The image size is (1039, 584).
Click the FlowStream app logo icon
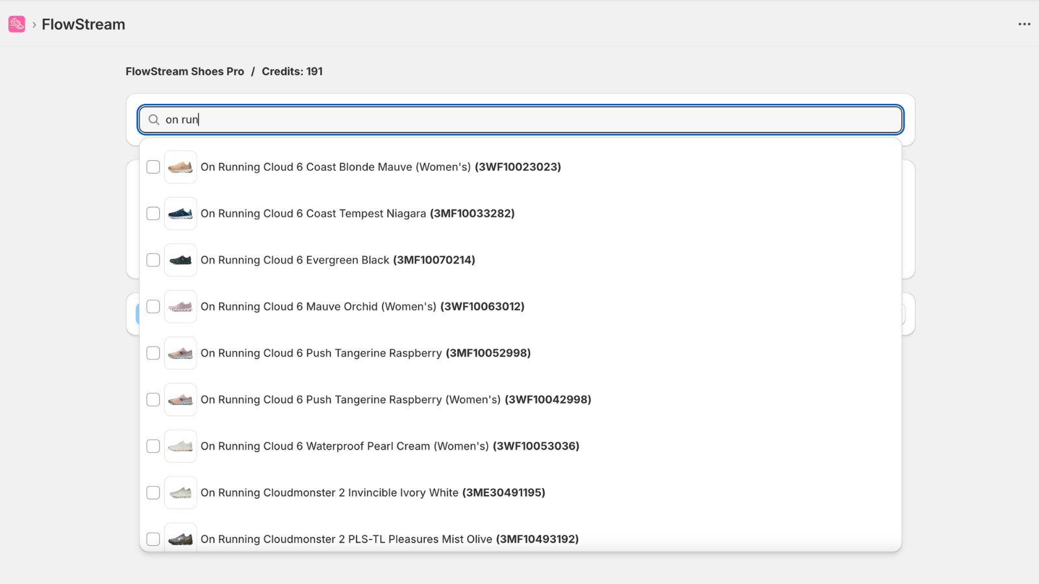17,24
